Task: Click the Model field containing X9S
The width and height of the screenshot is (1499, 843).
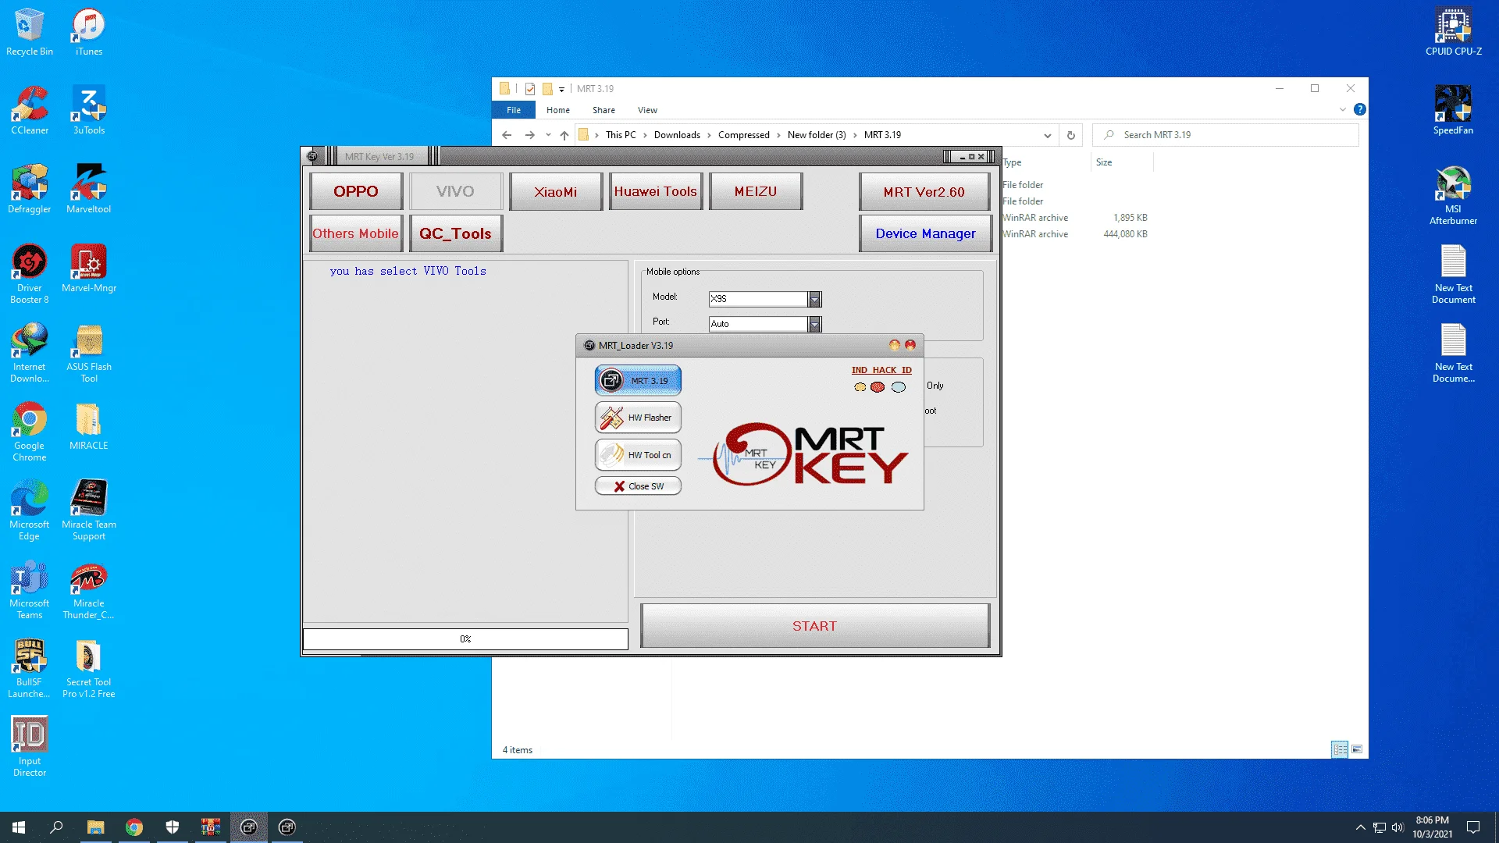Action: click(x=758, y=299)
